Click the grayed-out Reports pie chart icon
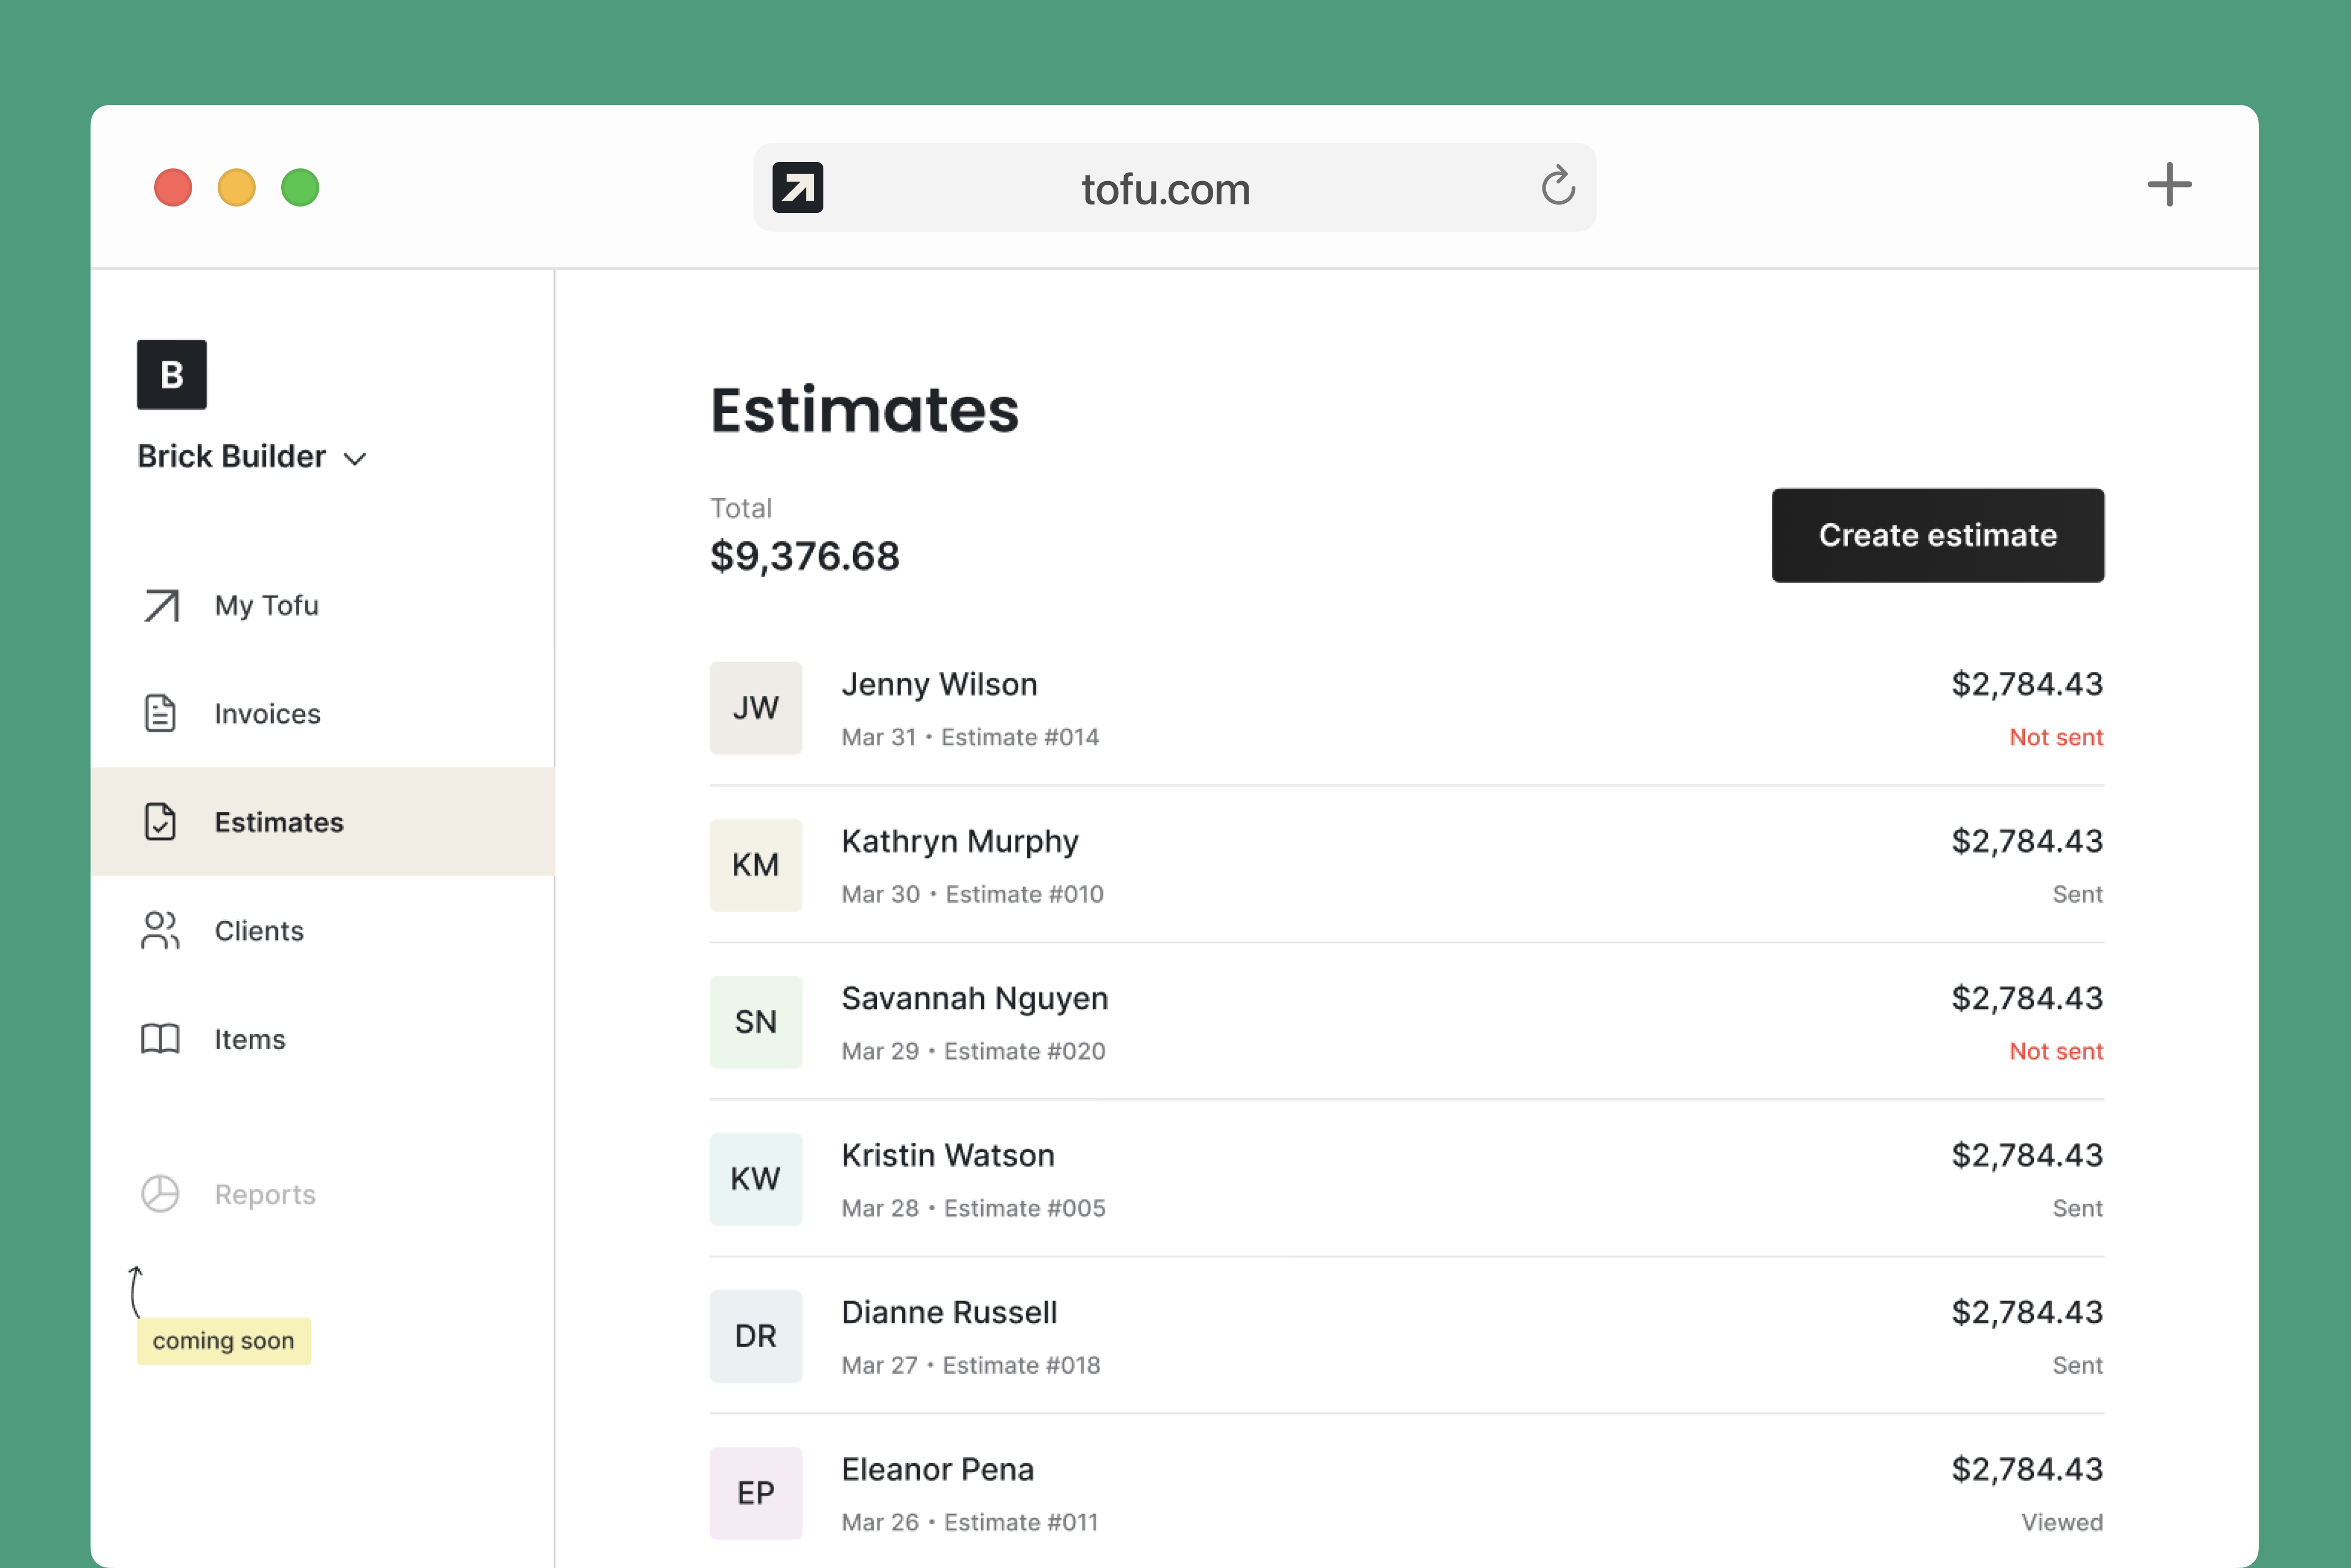The image size is (2351, 1568). tap(160, 1193)
